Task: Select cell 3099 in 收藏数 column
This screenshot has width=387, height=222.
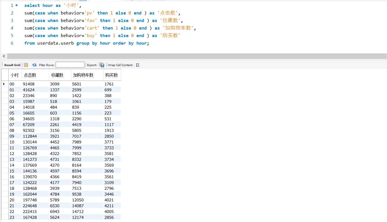Action: [x=60, y=84]
